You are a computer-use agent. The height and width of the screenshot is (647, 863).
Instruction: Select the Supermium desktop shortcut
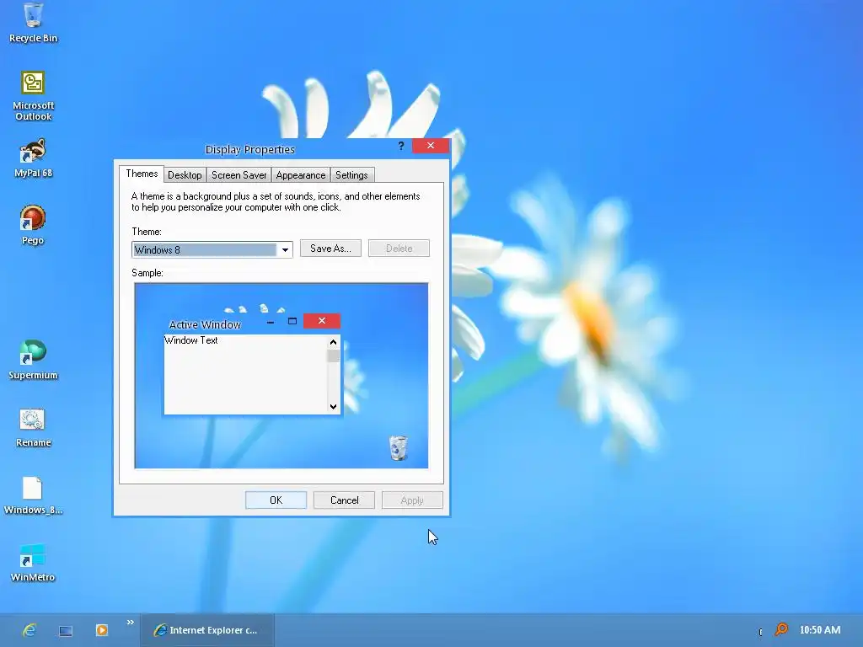pyautogui.click(x=33, y=359)
